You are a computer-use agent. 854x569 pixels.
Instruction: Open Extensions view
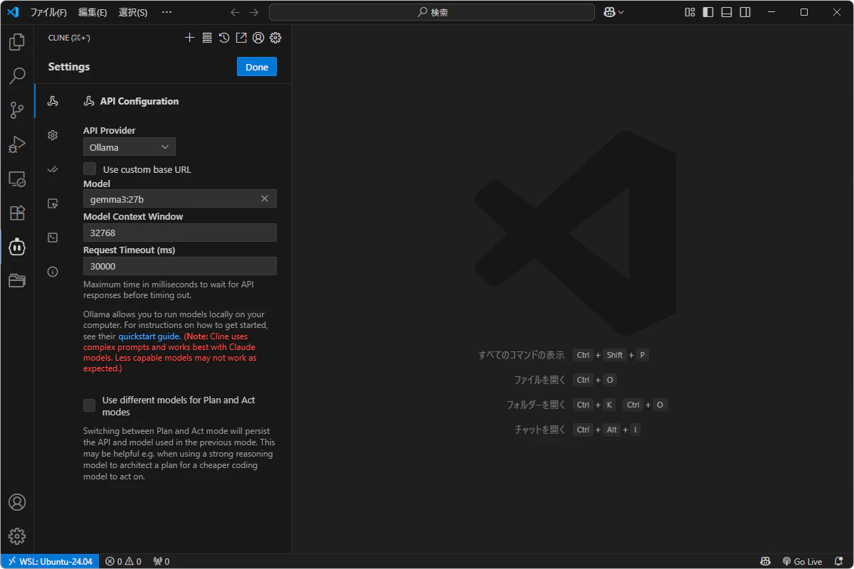point(17,213)
